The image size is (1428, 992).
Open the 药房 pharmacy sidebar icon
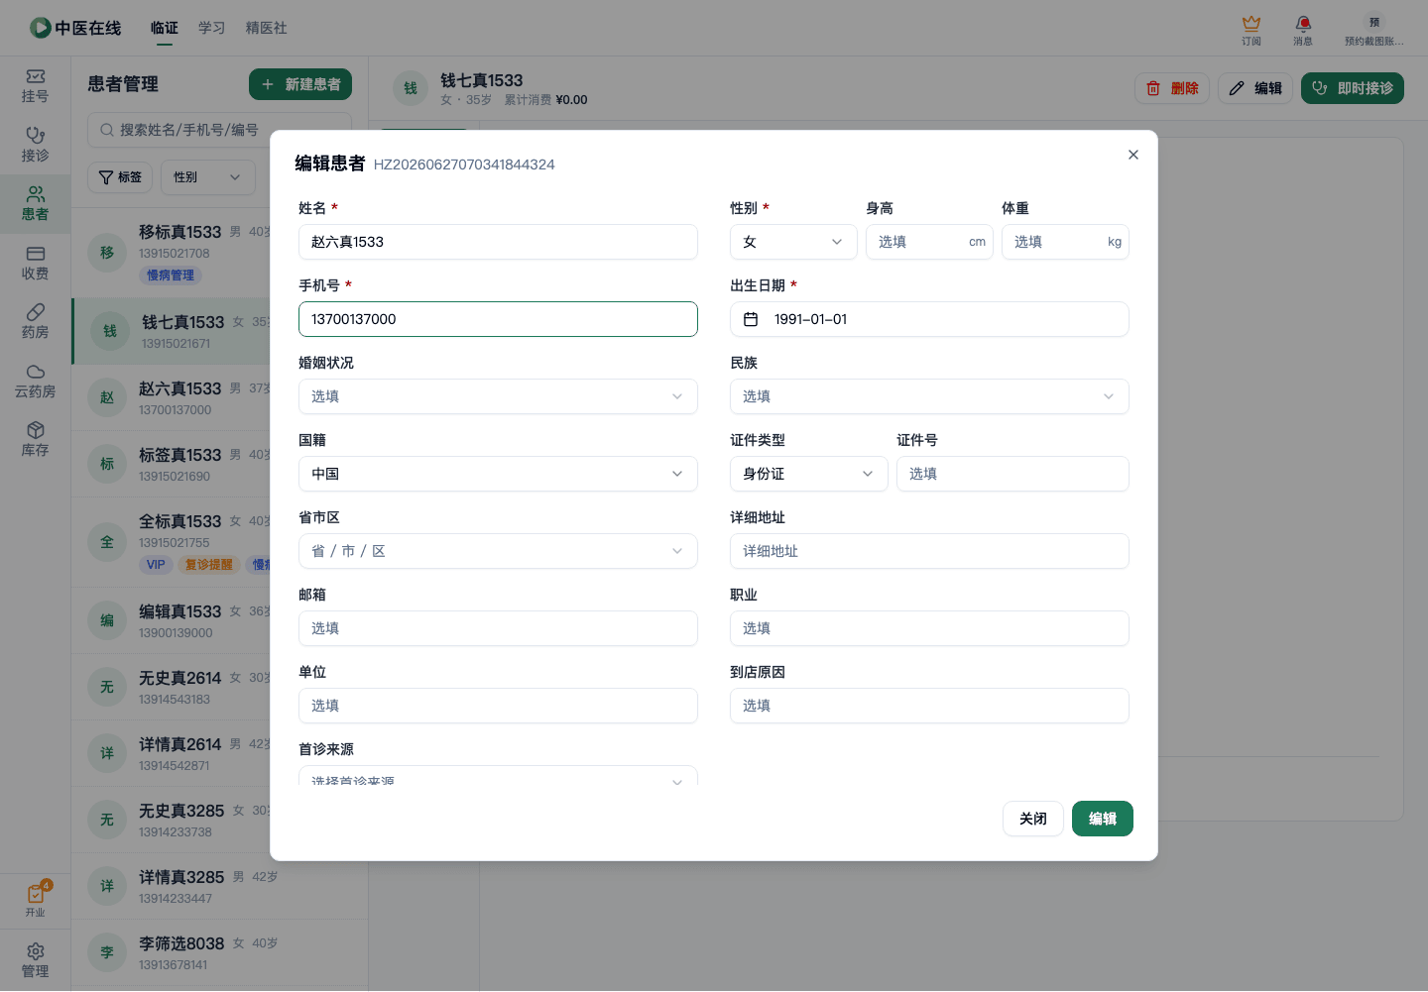35,322
